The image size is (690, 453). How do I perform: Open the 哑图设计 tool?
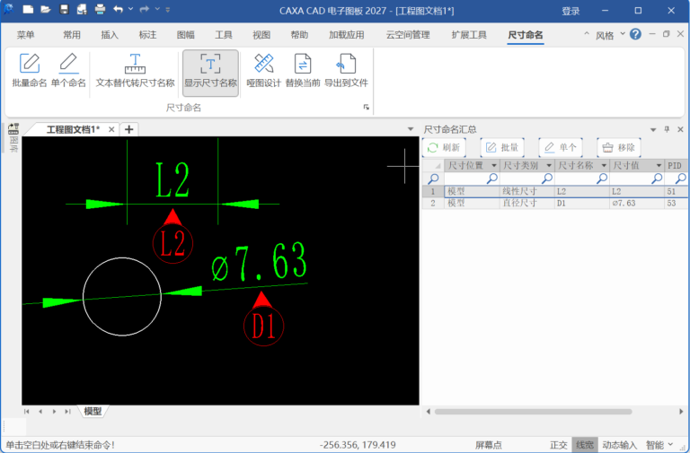[x=263, y=70]
